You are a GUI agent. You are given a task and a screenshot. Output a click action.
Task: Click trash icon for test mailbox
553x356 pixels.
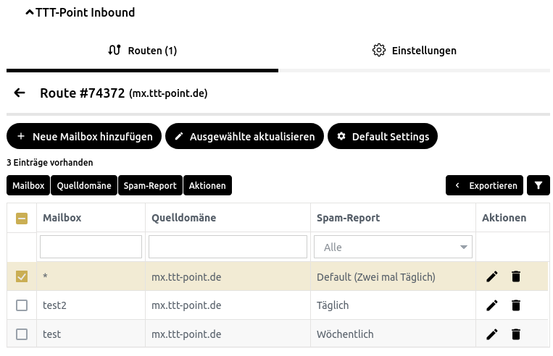(x=516, y=334)
